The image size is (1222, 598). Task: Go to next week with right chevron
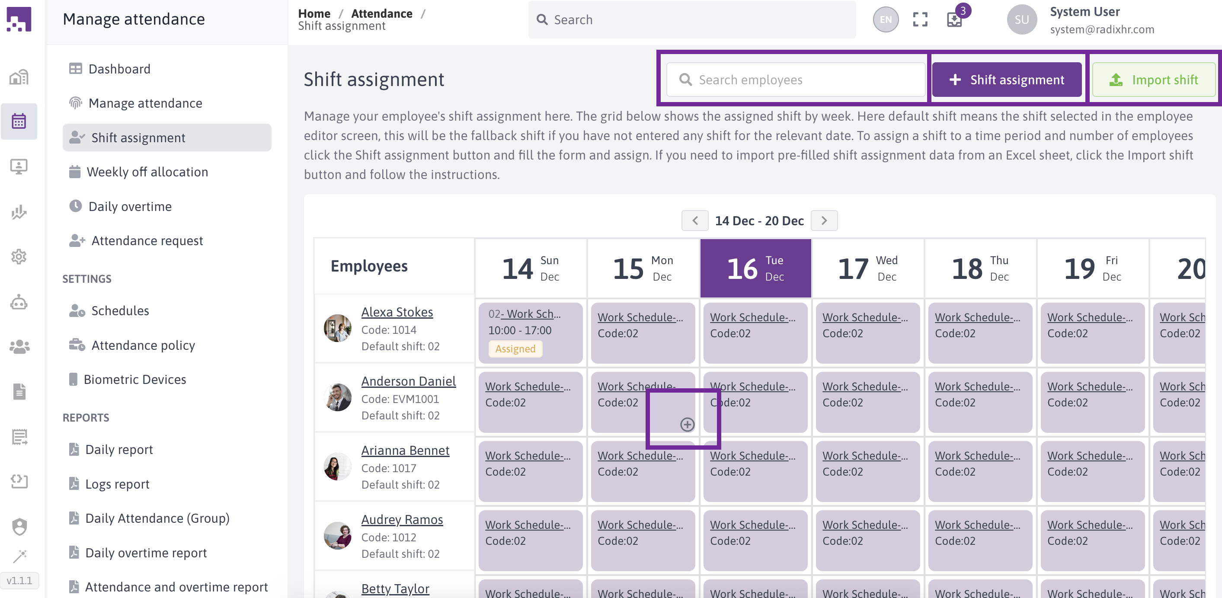tap(824, 221)
